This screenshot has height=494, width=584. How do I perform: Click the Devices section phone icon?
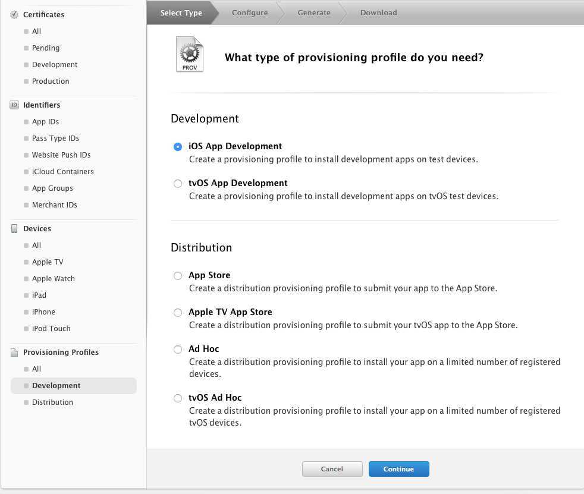click(x=14, y=229)
